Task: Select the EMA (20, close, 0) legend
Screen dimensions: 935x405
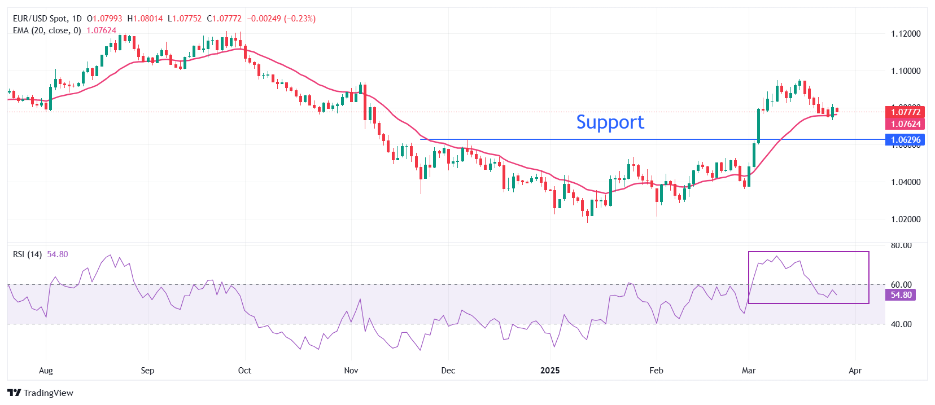Action: [x=47, y=30]
